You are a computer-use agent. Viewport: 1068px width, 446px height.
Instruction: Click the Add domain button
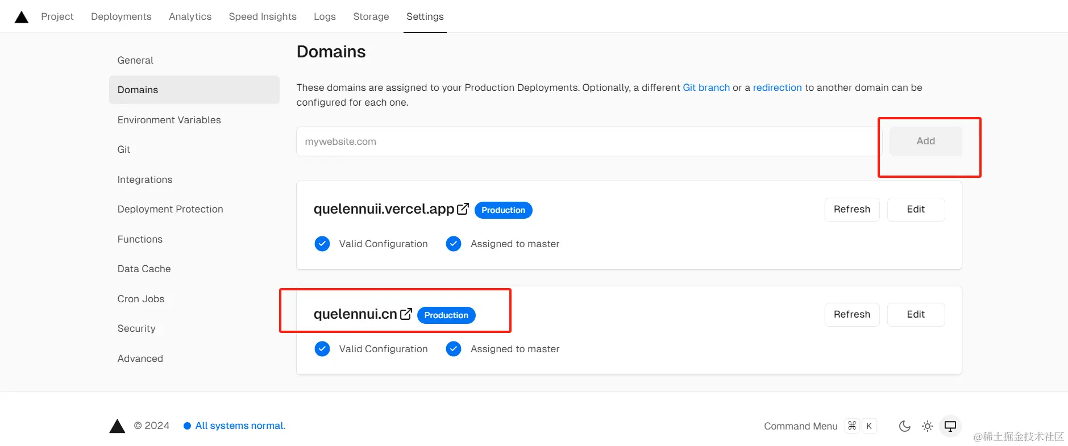tap(925, 141)
